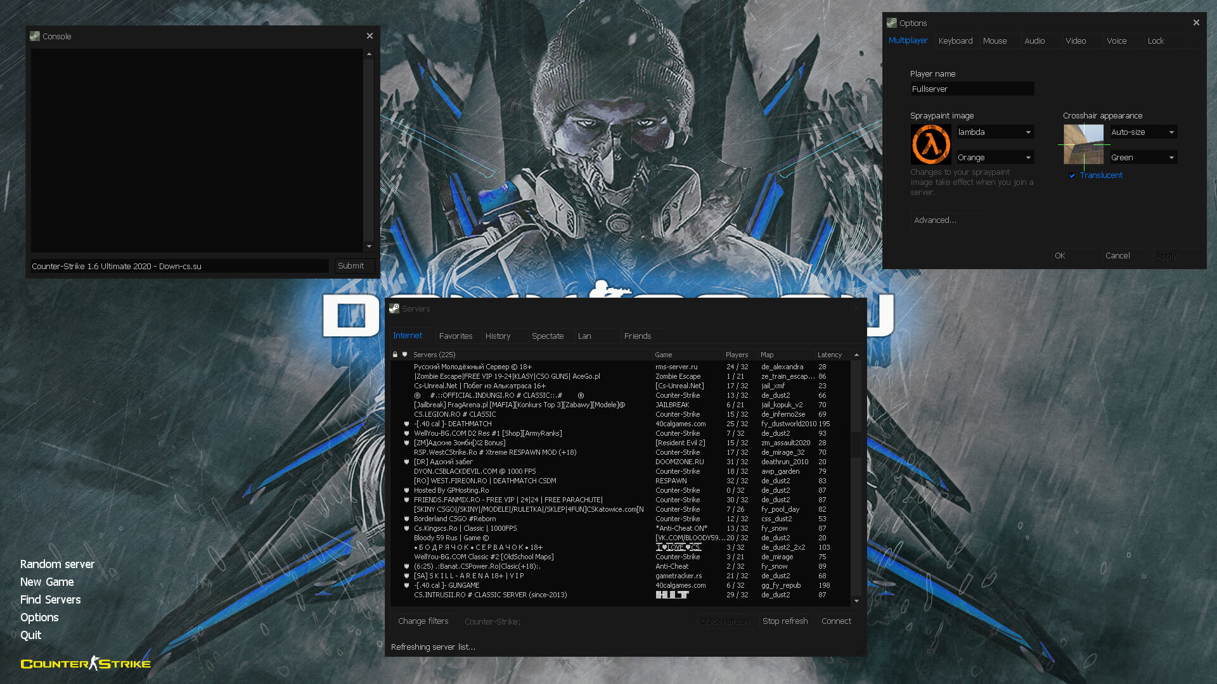Image resolution: width=1217 pixels, height=684 pixels.
Task: Click the Player name input field
Action: pyautogui.click(x=972, y=89)
